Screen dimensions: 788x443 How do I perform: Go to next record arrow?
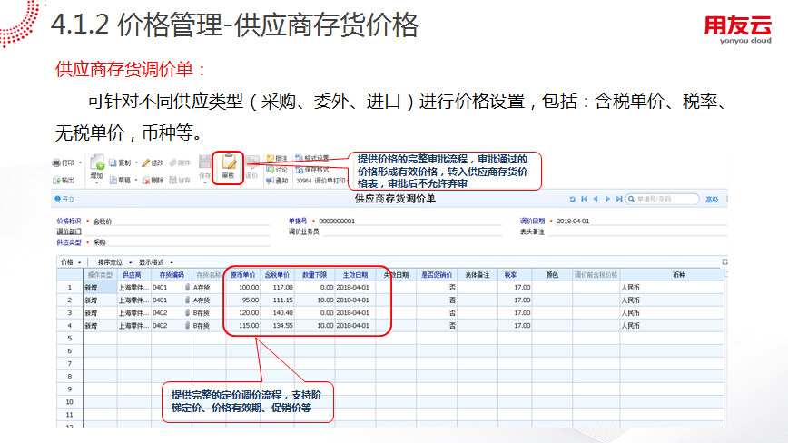[x=607, y=199]
